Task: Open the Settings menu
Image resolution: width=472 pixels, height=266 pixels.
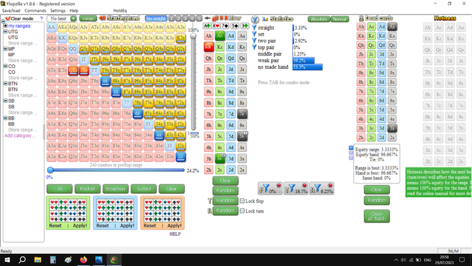Action: point(58,11)
